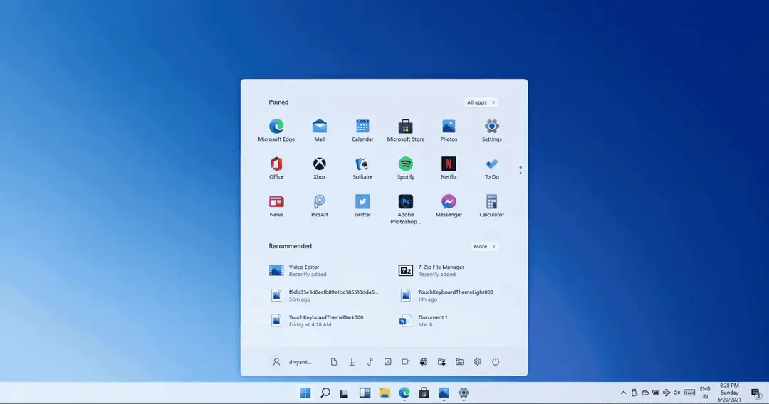This screenshot has width=769, height=404.
Task: Open the touch keyboard tray icon
Action: (x=689, y=393)
